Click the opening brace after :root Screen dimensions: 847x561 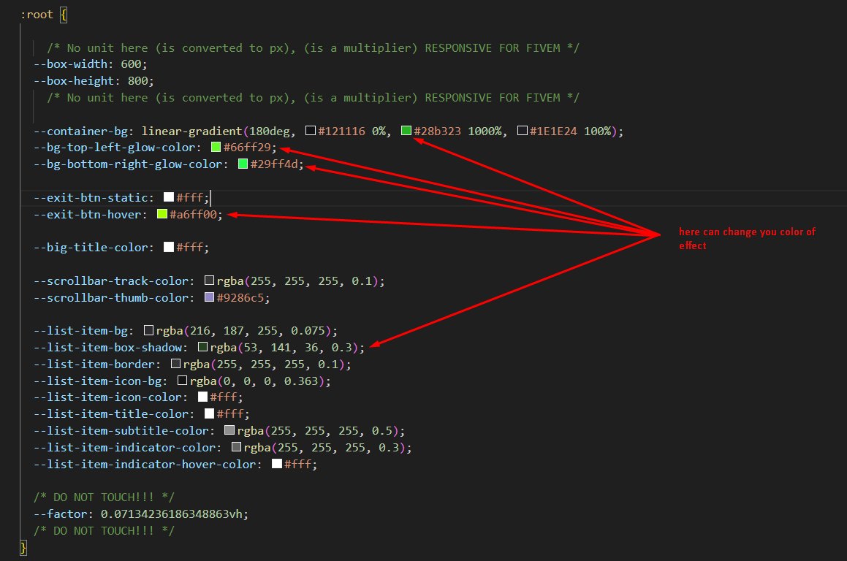(64, 15)
